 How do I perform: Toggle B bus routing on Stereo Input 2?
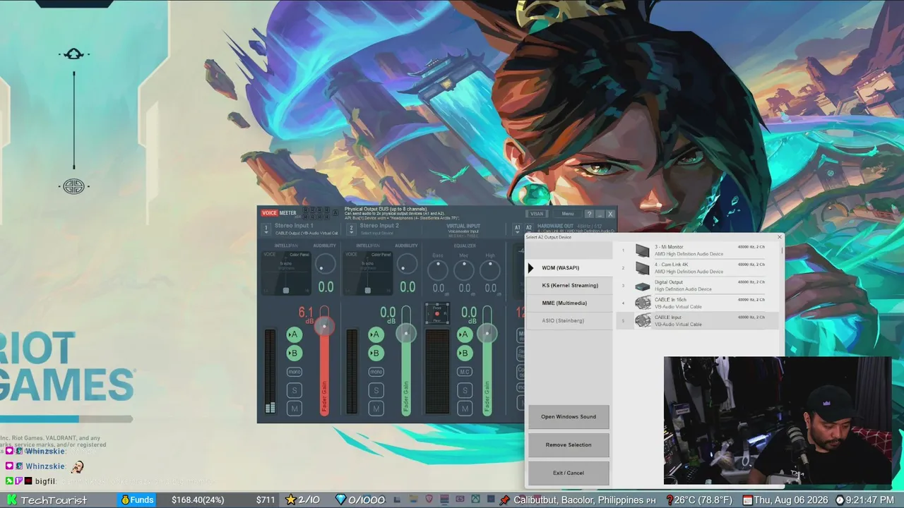(376, 353)
